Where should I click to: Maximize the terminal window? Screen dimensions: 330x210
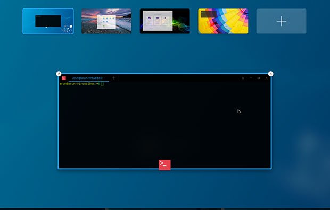(x=259, y=78)
